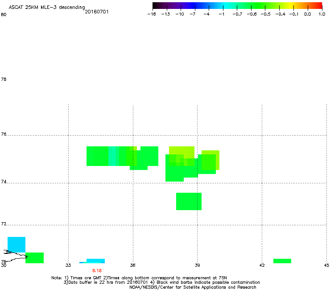Viewport: 330px width, 290px height.
Task: Click the pale turquoise stripe in the left data block
Action: coord(112,156)
